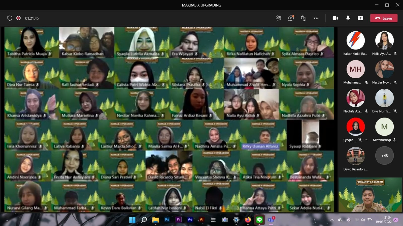This screenshot has width=403, height=226.
Task: Show hidden icons in system tray
Action: pyautogui.click(x=332, y=220)
